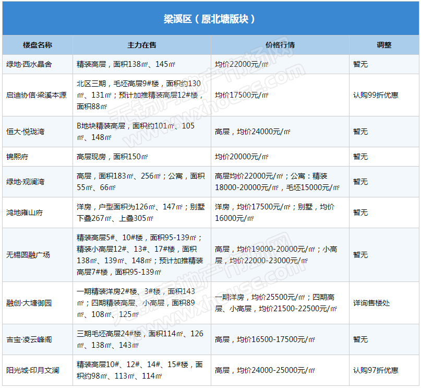
Task: Select the 主力在售 column header
Action: [x=142, y=45]
